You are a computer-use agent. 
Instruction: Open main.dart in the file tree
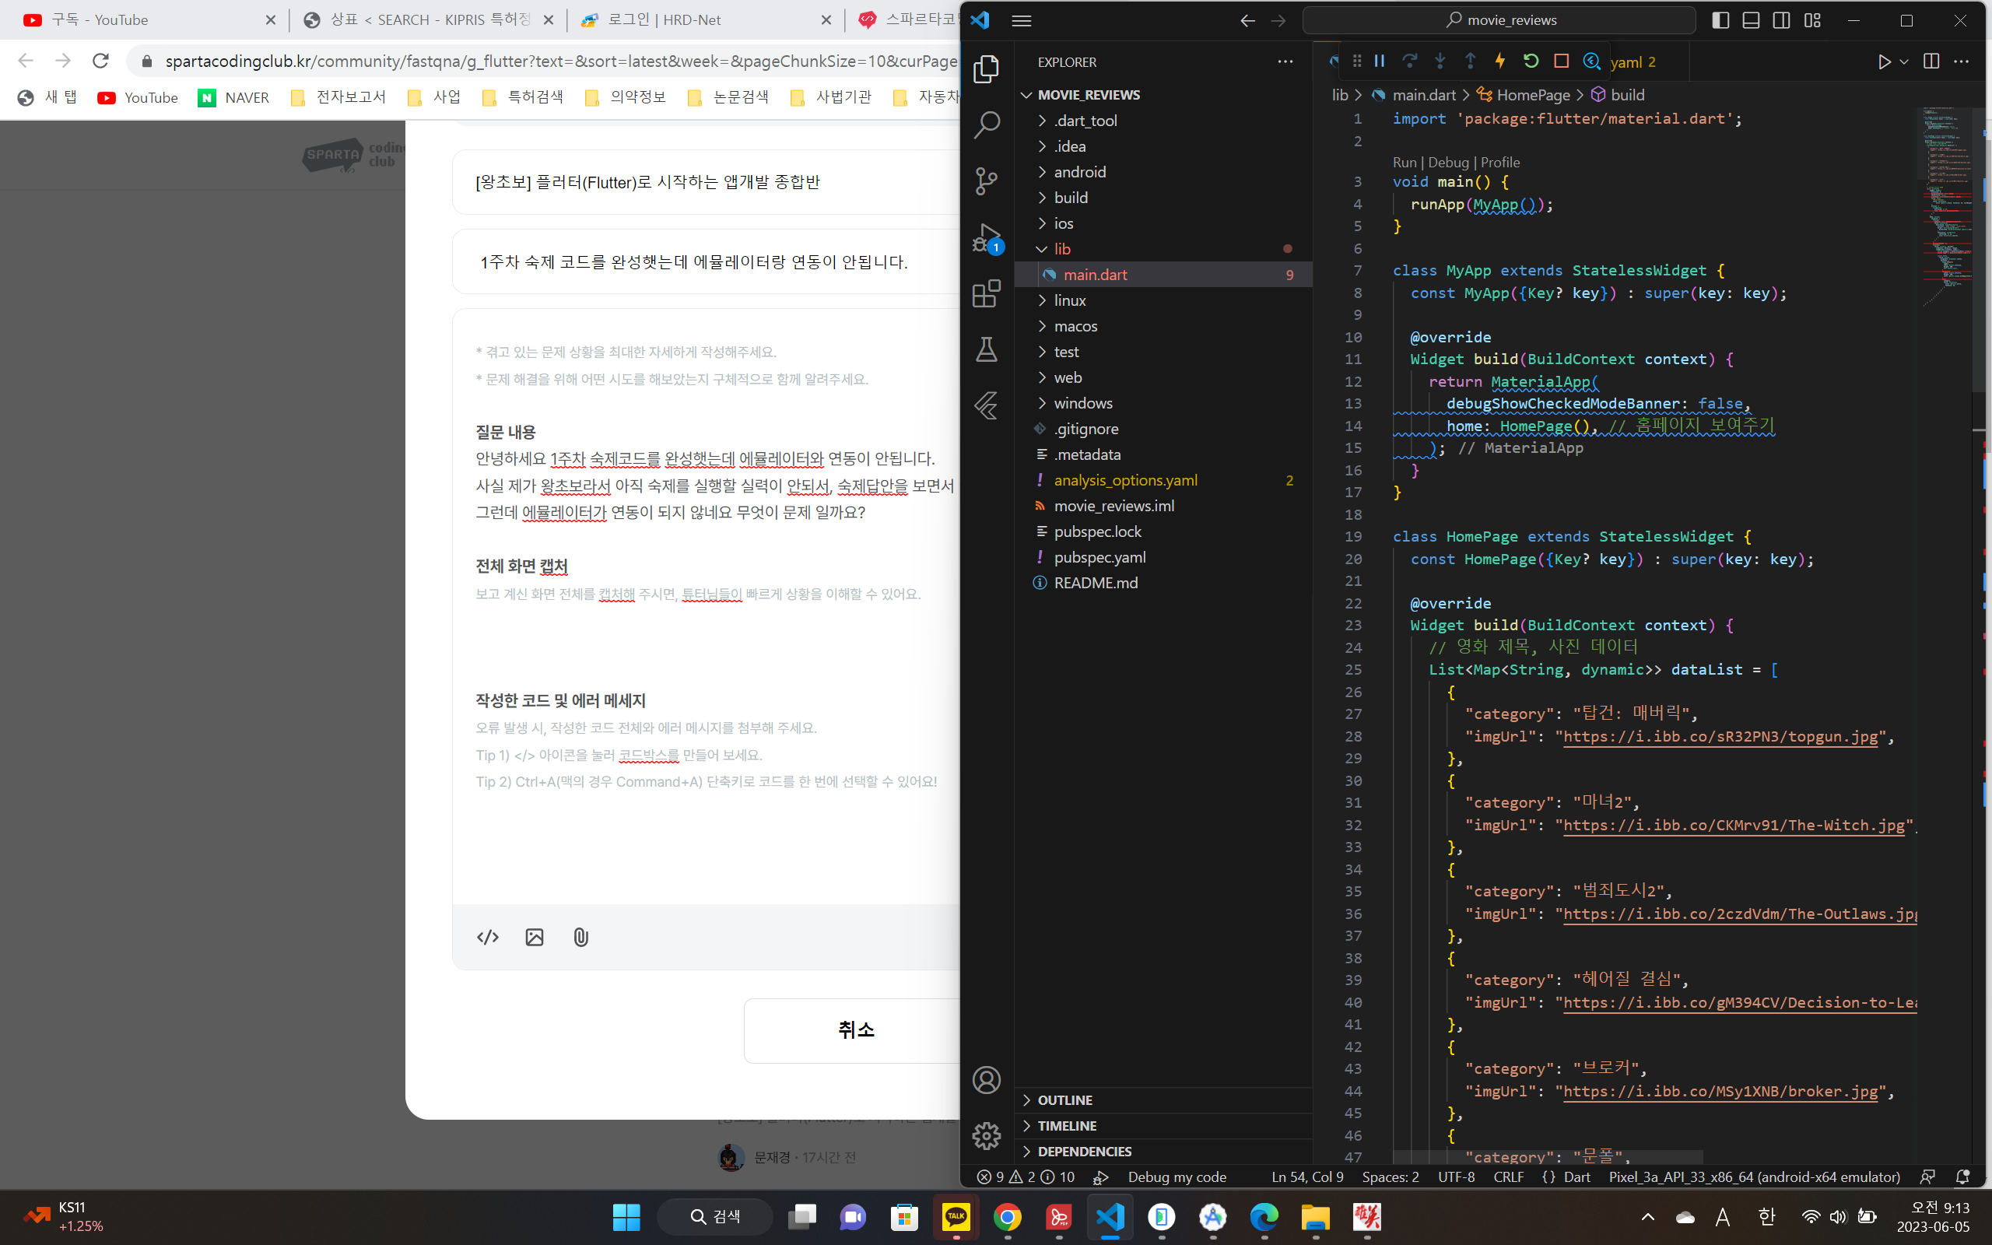(x=1163, y=274)
